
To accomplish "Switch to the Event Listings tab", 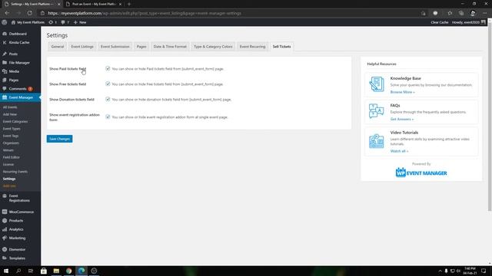I will [82, 47].
